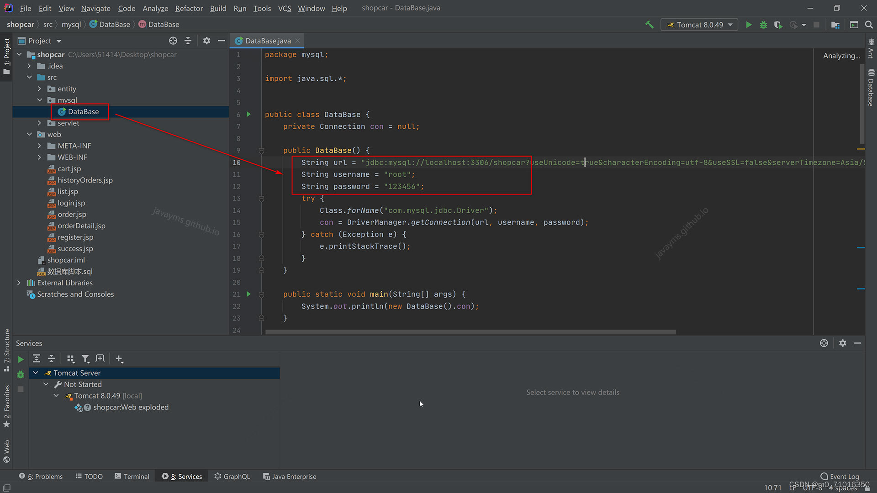Toggle the TODO tool window
Viewport: 877px width, 493px height.
89,476
